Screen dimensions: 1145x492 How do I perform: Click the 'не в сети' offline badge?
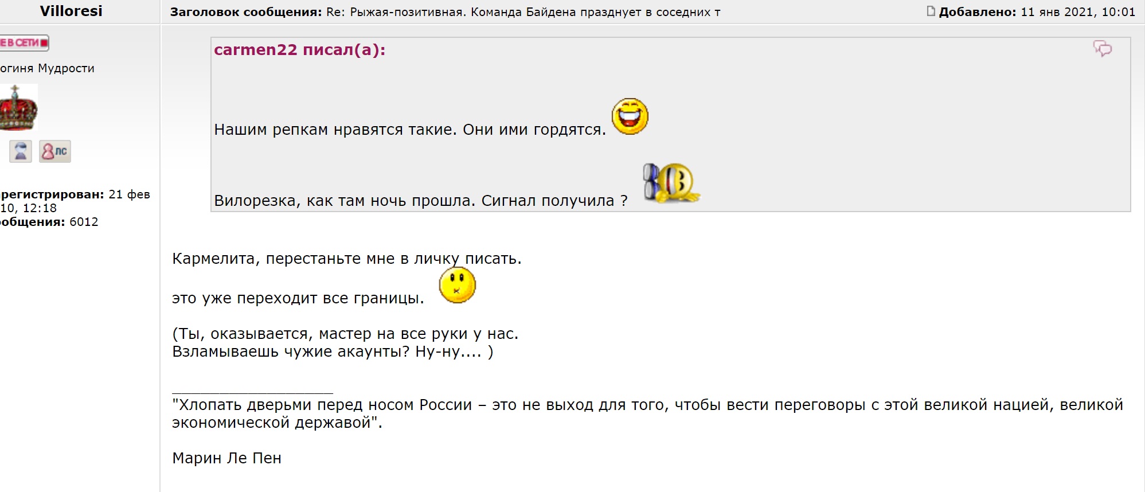point(24,43)
